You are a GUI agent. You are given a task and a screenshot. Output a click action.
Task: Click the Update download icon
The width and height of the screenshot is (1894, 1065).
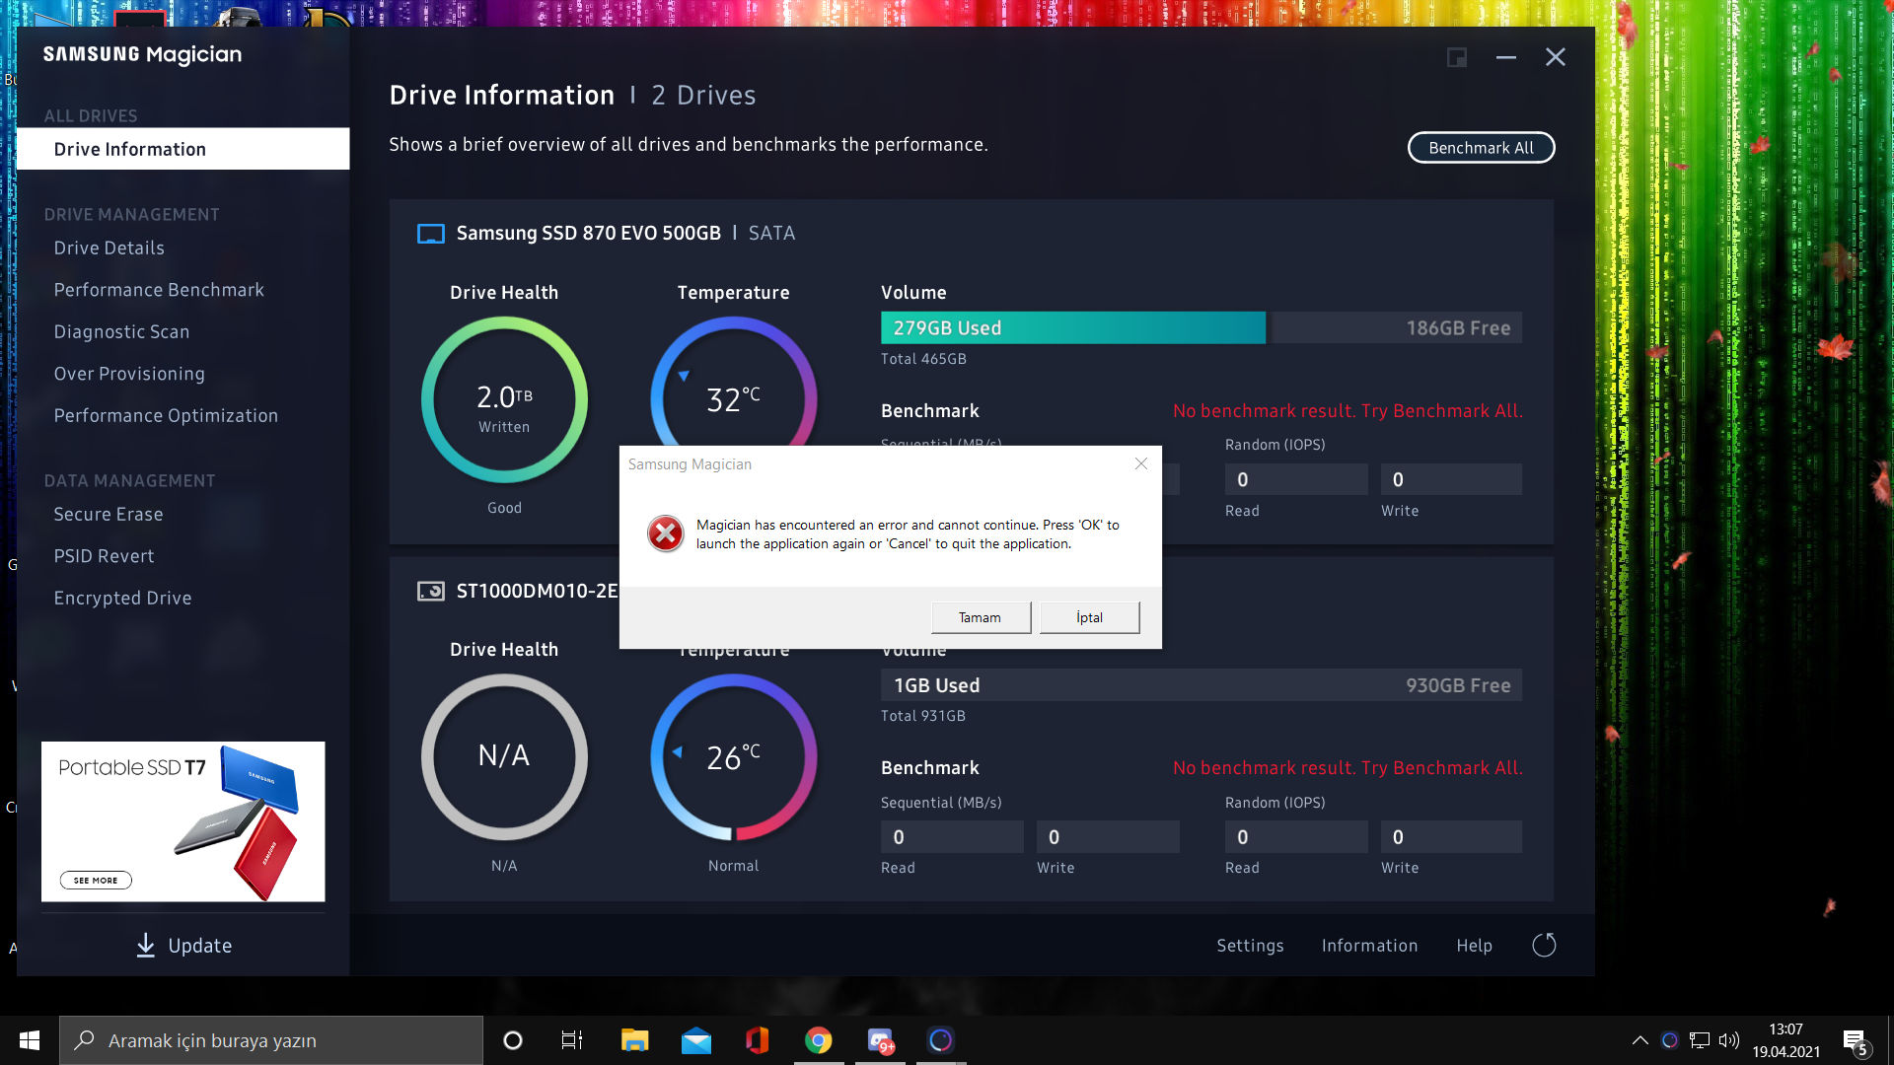[x=145, y=946]
